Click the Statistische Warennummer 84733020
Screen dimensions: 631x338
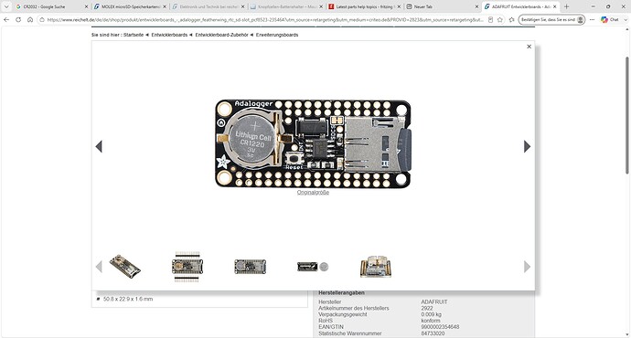click(x=433, y=333)
